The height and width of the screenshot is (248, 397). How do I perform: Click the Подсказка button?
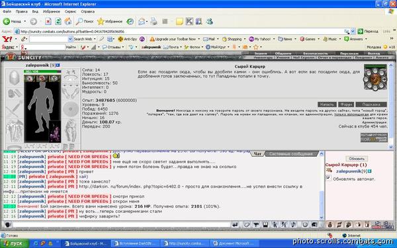pyautogui.click(x=371, y=104)
